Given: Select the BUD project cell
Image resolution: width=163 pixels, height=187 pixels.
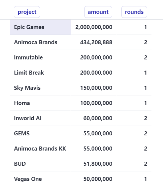Looking at the screenshot, I should [40, 164].
